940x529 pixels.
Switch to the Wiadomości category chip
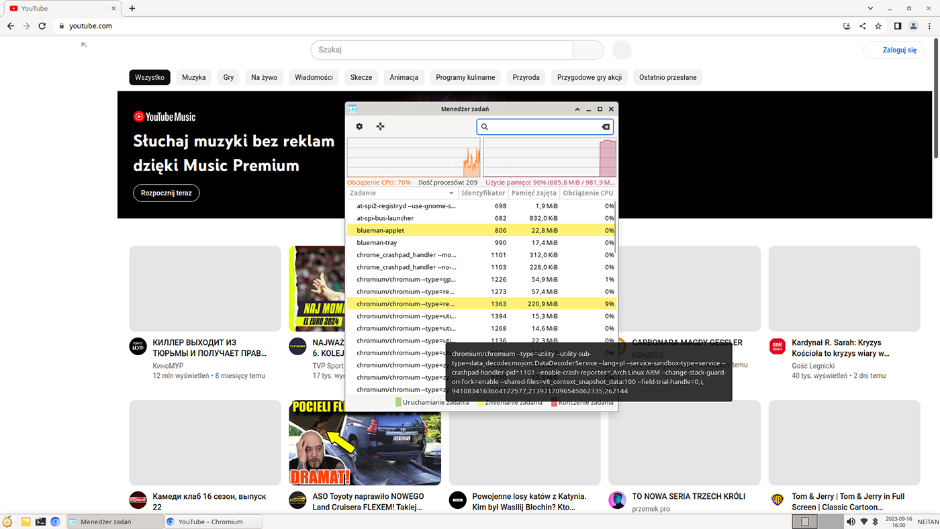click(x=314, y=77)
